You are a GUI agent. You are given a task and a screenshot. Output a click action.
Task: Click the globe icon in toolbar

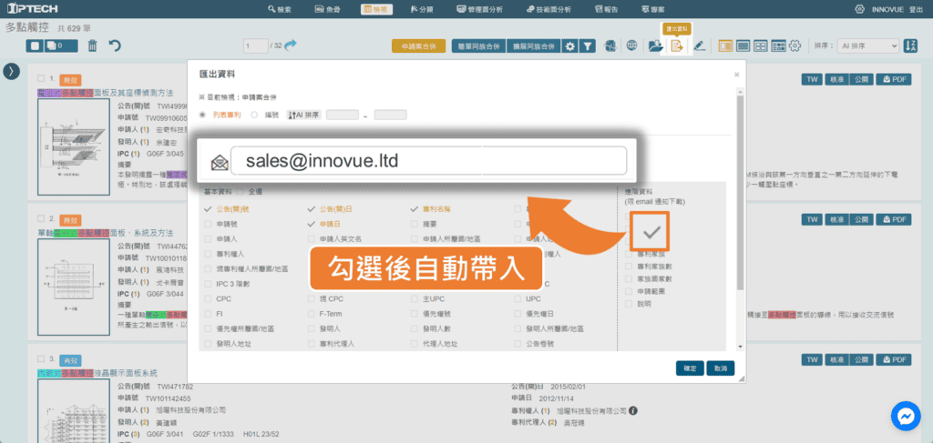(x=631, y=45)
